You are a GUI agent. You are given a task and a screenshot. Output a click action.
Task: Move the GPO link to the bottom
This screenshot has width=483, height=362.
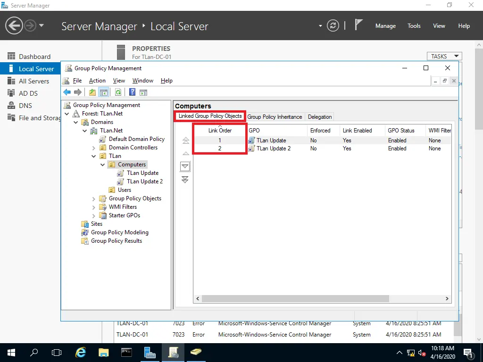[x=185, y=180]
